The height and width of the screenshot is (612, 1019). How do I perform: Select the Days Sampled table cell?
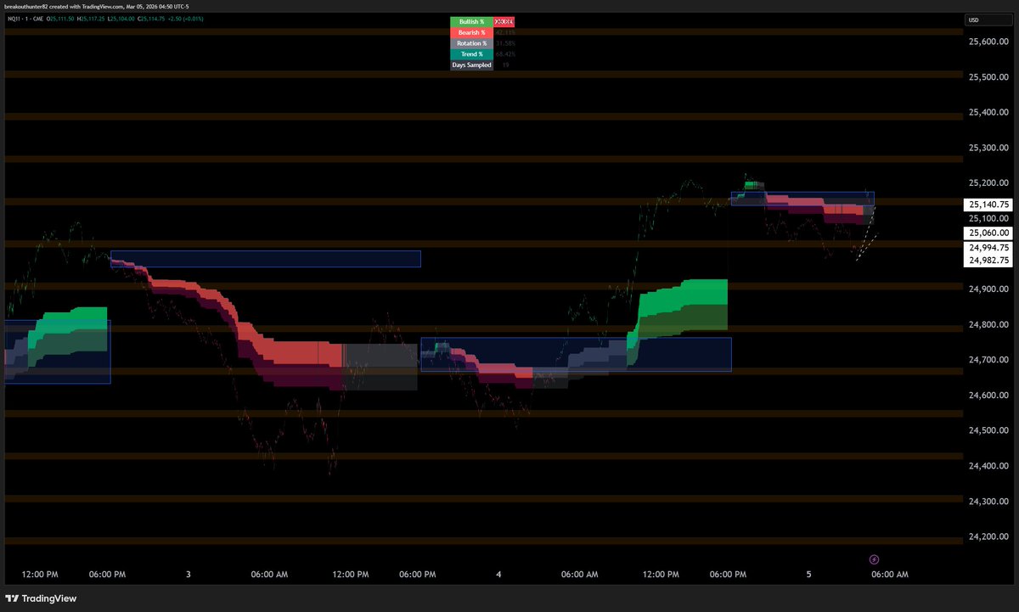(x=472, y=65)
